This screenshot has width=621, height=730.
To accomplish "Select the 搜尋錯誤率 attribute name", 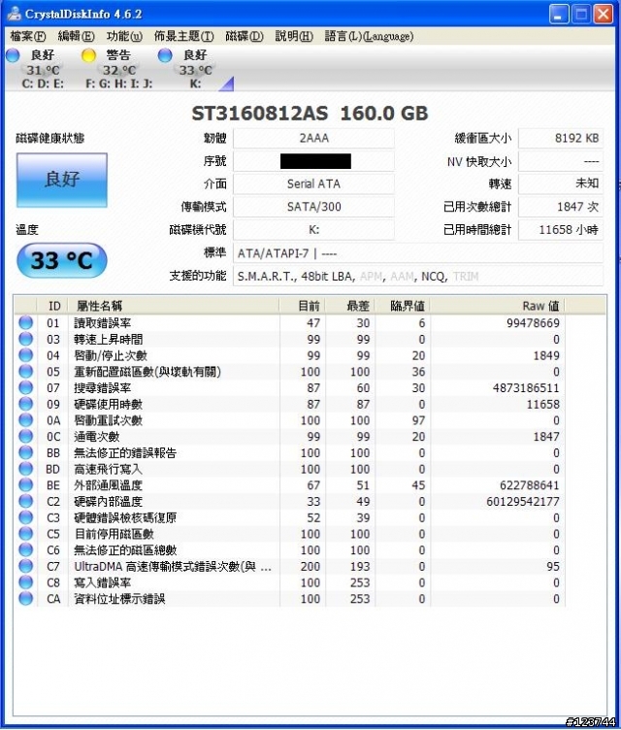I will pos(103,388).
